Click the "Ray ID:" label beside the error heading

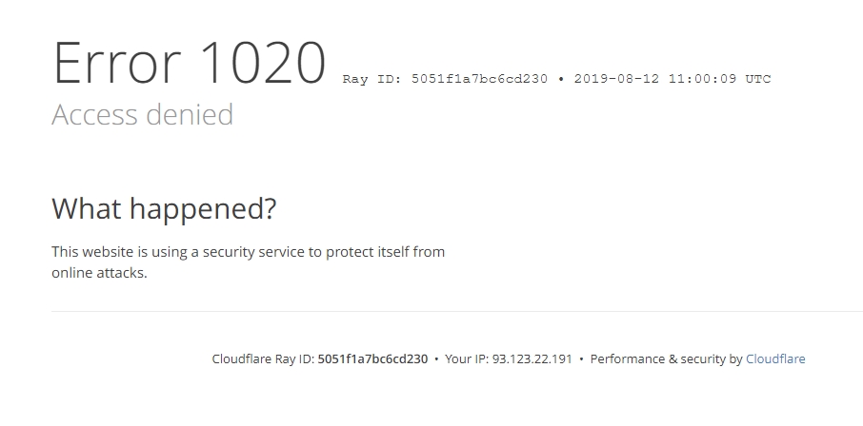click(x=371, y=79)
